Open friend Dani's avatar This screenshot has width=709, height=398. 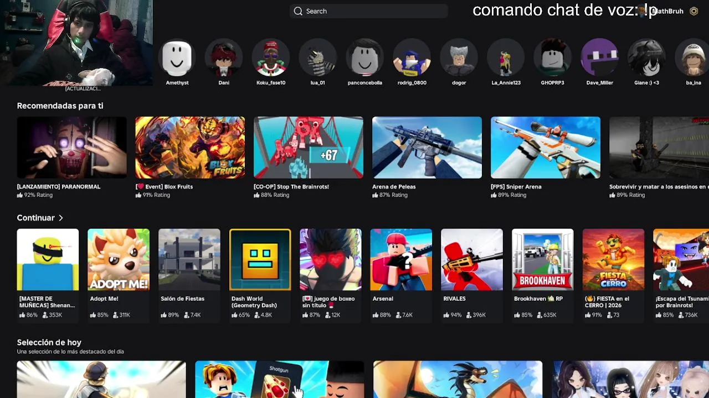click(224, 57)
